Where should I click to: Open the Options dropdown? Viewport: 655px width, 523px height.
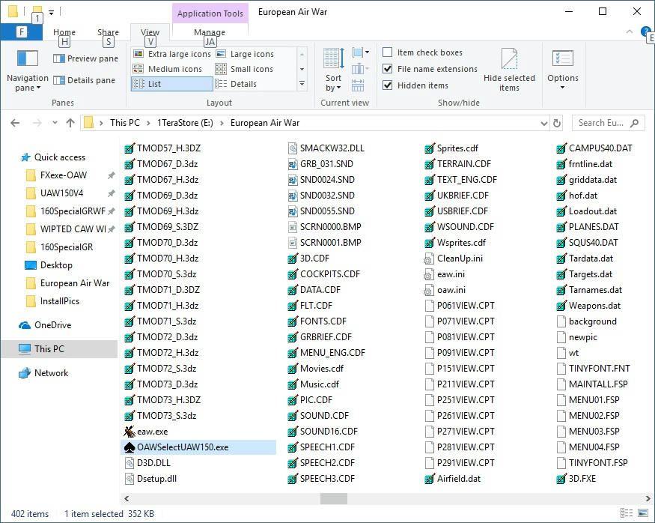[563, 70]
